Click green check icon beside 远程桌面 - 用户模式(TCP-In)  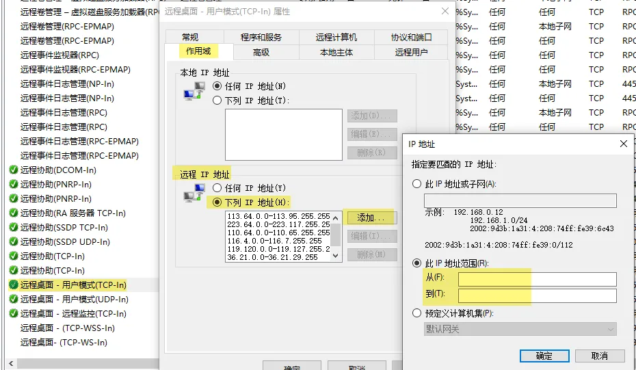click(x=13, y=285)
